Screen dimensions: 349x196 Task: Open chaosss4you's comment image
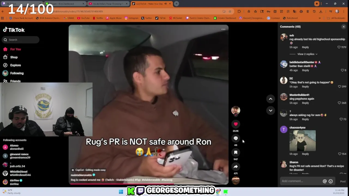pos(302,141)
